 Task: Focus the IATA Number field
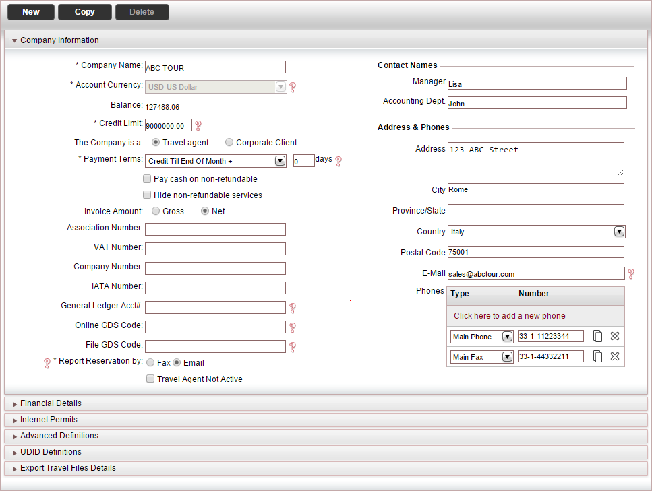point(215,288)
